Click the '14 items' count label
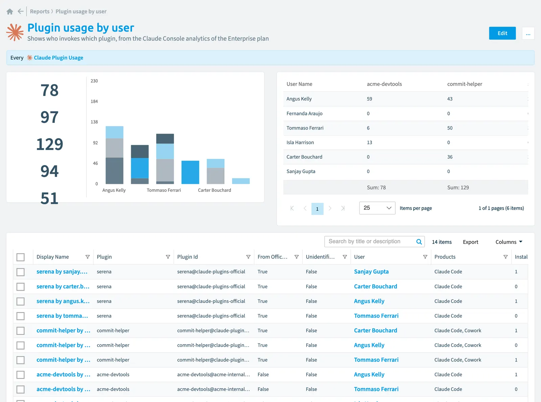 442,242
